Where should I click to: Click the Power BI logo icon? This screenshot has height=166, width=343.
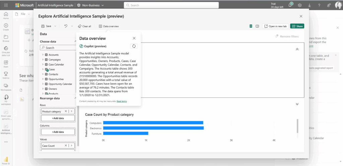tap(6, 161)
